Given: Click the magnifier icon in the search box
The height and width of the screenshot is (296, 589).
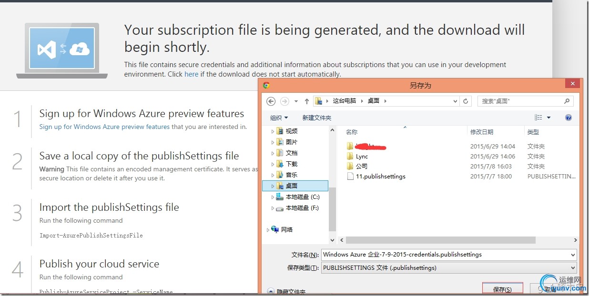Looking at the screenshot, I should pos(567,101).
